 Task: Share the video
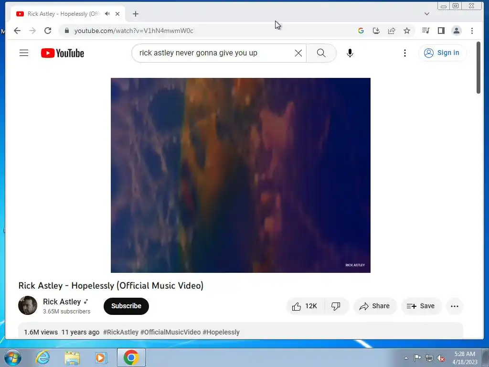tap(374, 306)
